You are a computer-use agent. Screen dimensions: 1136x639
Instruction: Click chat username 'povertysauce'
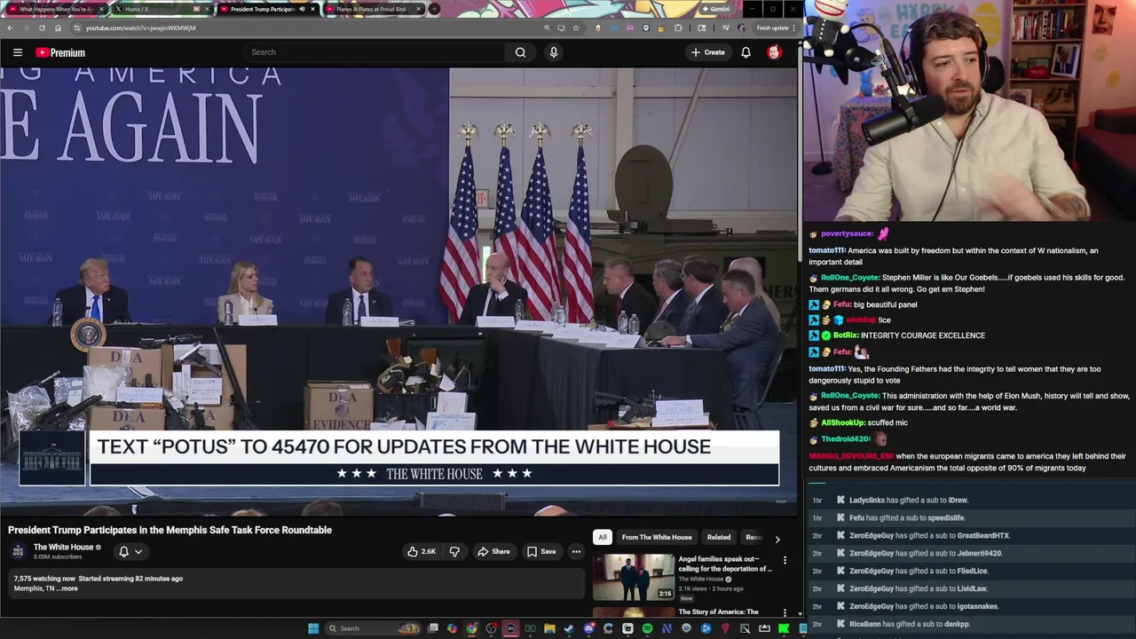coord(847,234)
